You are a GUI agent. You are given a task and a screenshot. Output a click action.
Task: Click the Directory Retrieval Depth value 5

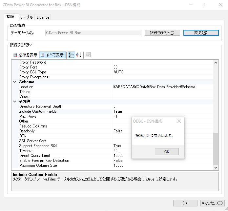(x=114, y=106)
